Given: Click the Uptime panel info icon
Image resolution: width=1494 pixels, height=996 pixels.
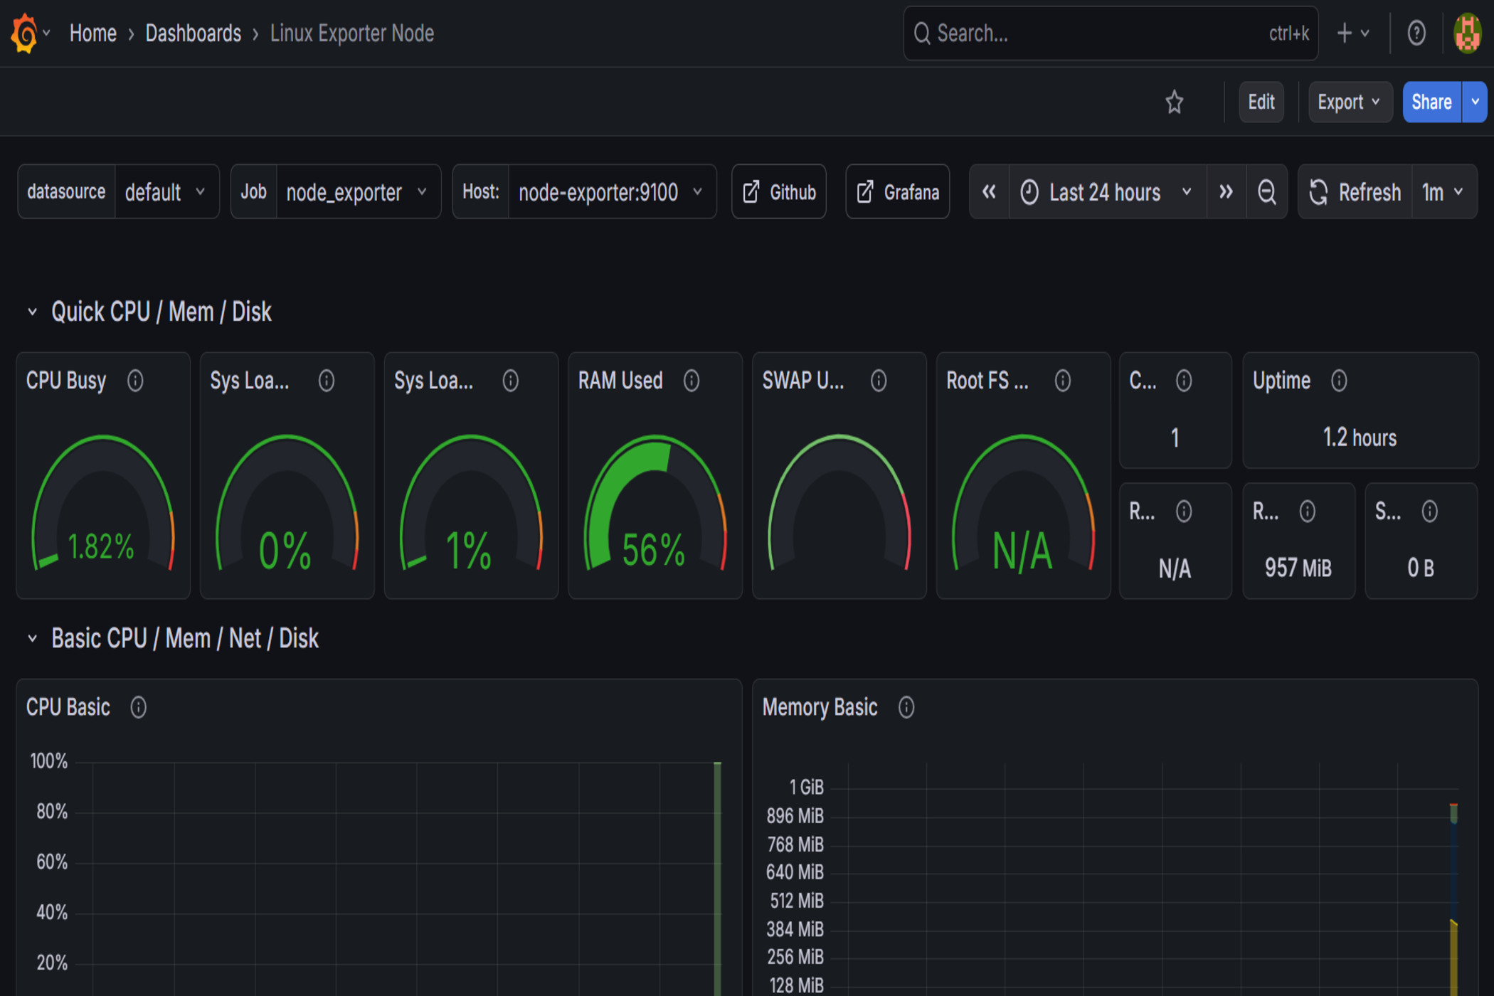Looking at the screenshot, I should pos(1339,381).
